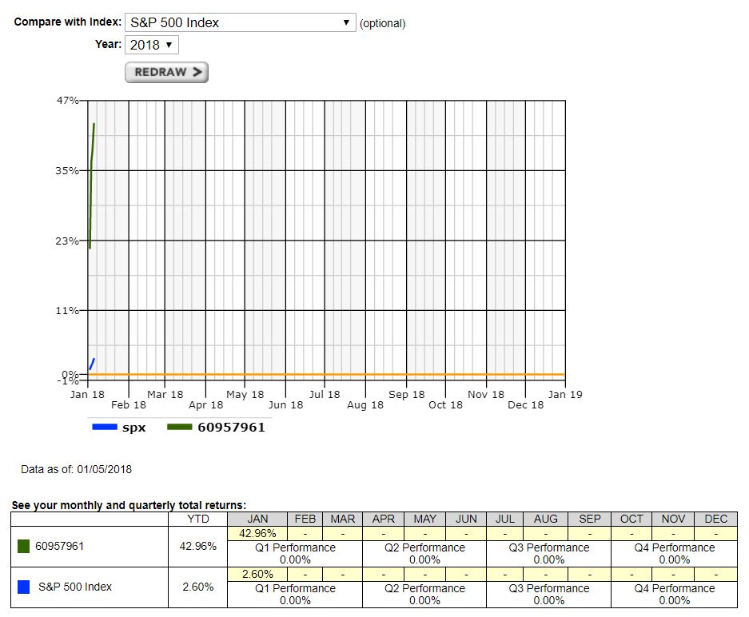Click the 42.96% January cell
Image resolution: width=749 pixels, height=617 pixels.
tap(257, 533)
